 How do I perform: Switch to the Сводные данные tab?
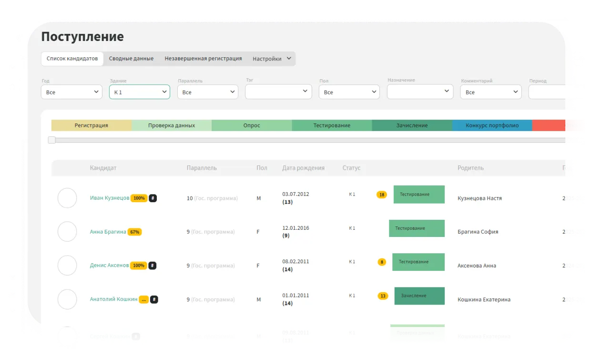(x=131, y=59)
